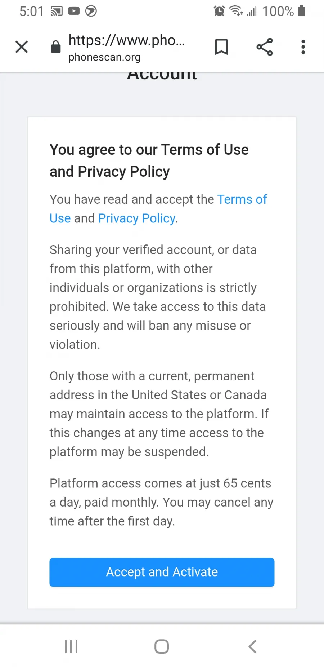Close the browser custom tab
324x667 pixels.
[22, 47]
